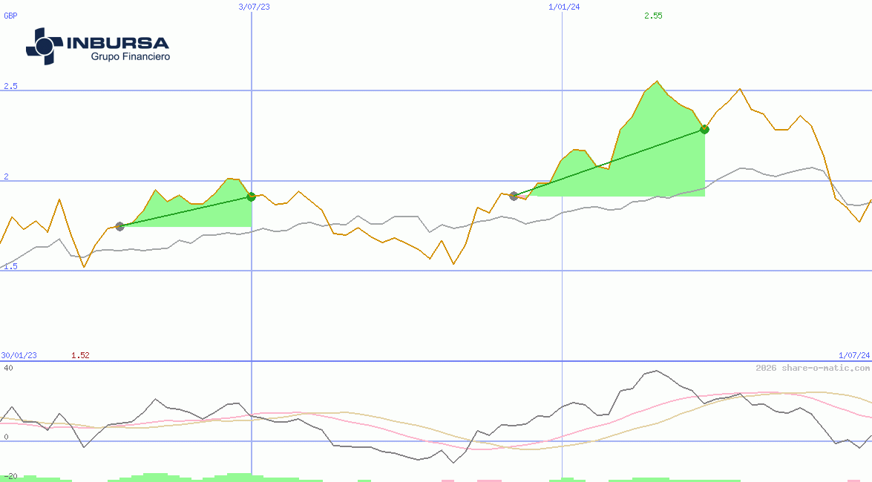Viewport: 872px width, 482px height.
Task: Click the 40 oscillator axis label
Action: [x=8, y=368]
